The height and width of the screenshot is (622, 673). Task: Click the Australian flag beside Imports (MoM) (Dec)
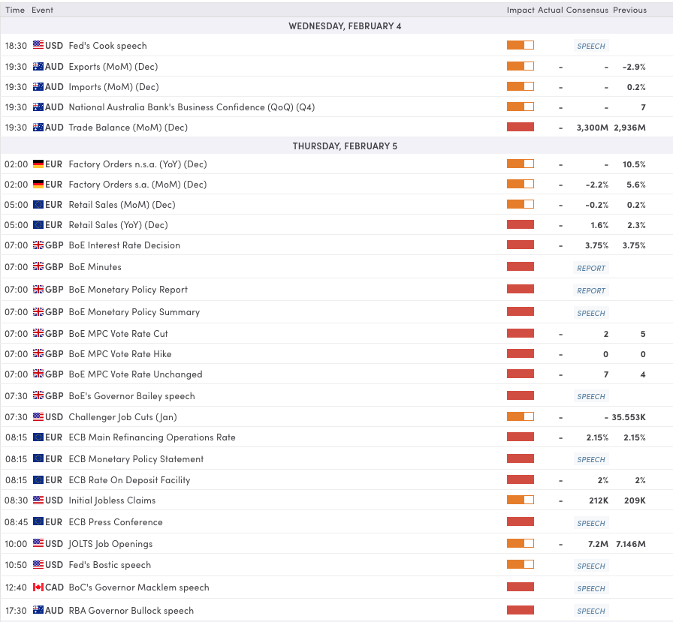(x=38, y=86)
